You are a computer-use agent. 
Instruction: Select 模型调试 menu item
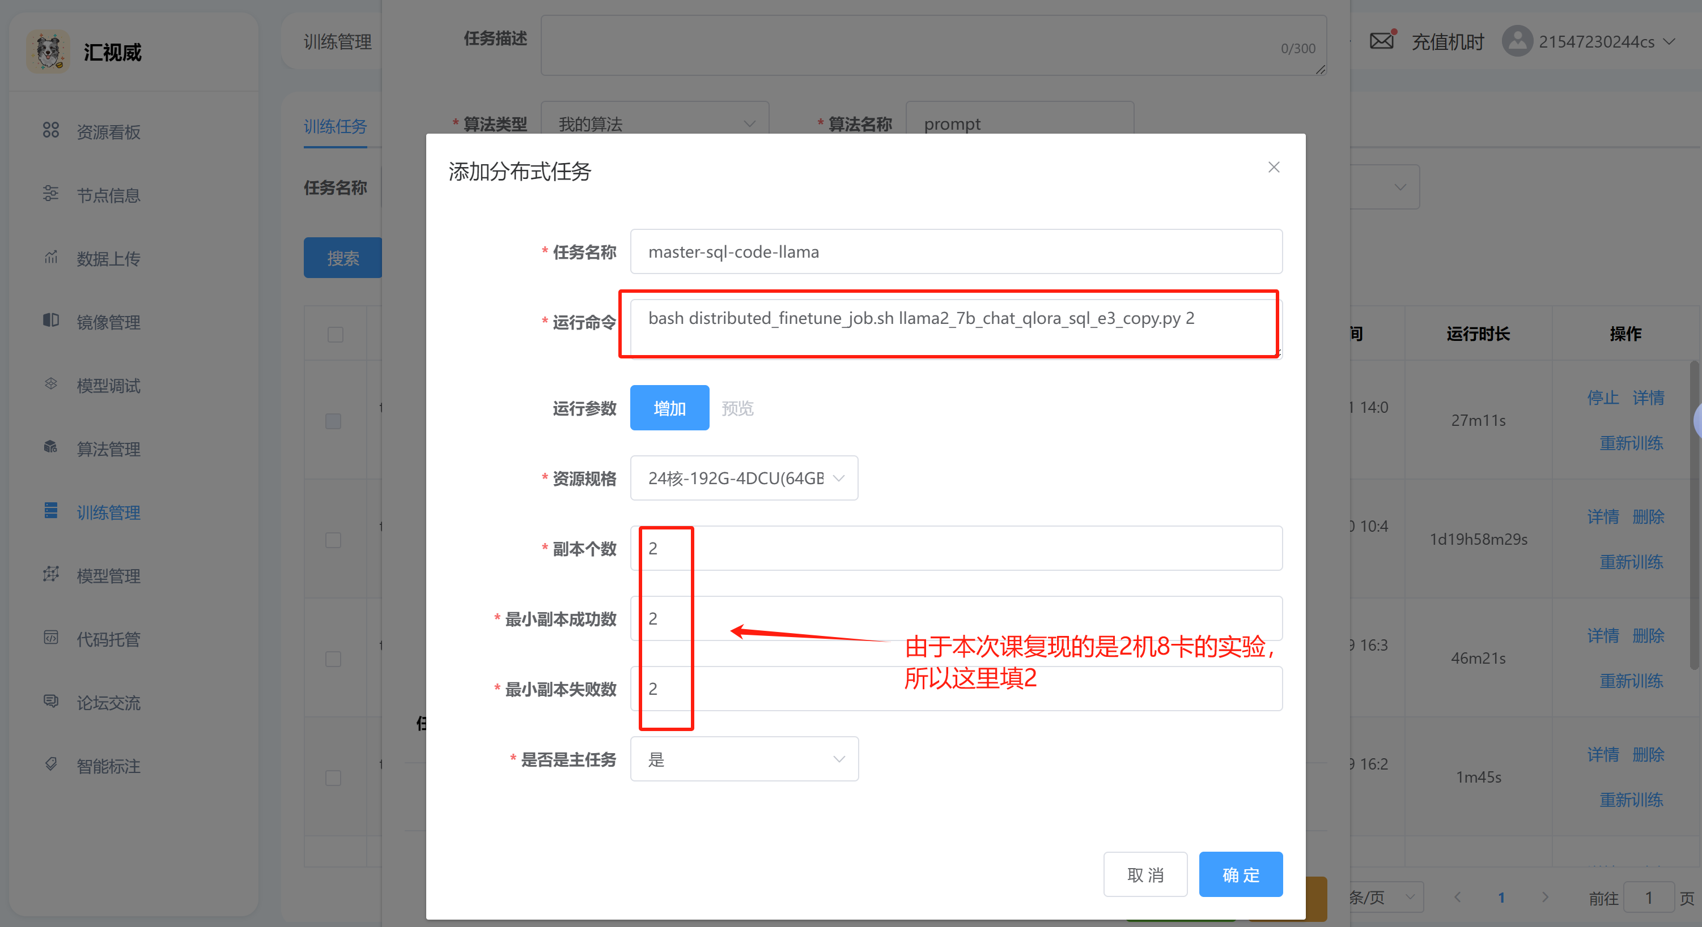point(108,385)
